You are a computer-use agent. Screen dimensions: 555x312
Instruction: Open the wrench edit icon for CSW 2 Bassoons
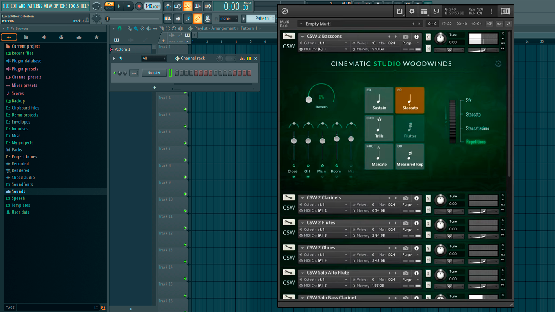tap(289, 37)
